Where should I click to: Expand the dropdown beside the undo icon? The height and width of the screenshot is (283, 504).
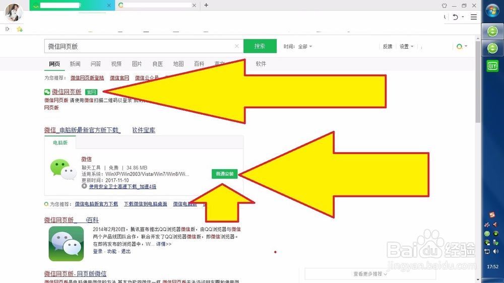point(463,17)
